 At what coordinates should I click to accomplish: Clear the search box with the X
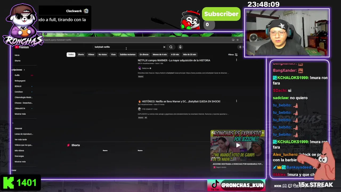164,47
